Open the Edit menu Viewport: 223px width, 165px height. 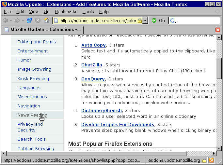coord(20,12)
